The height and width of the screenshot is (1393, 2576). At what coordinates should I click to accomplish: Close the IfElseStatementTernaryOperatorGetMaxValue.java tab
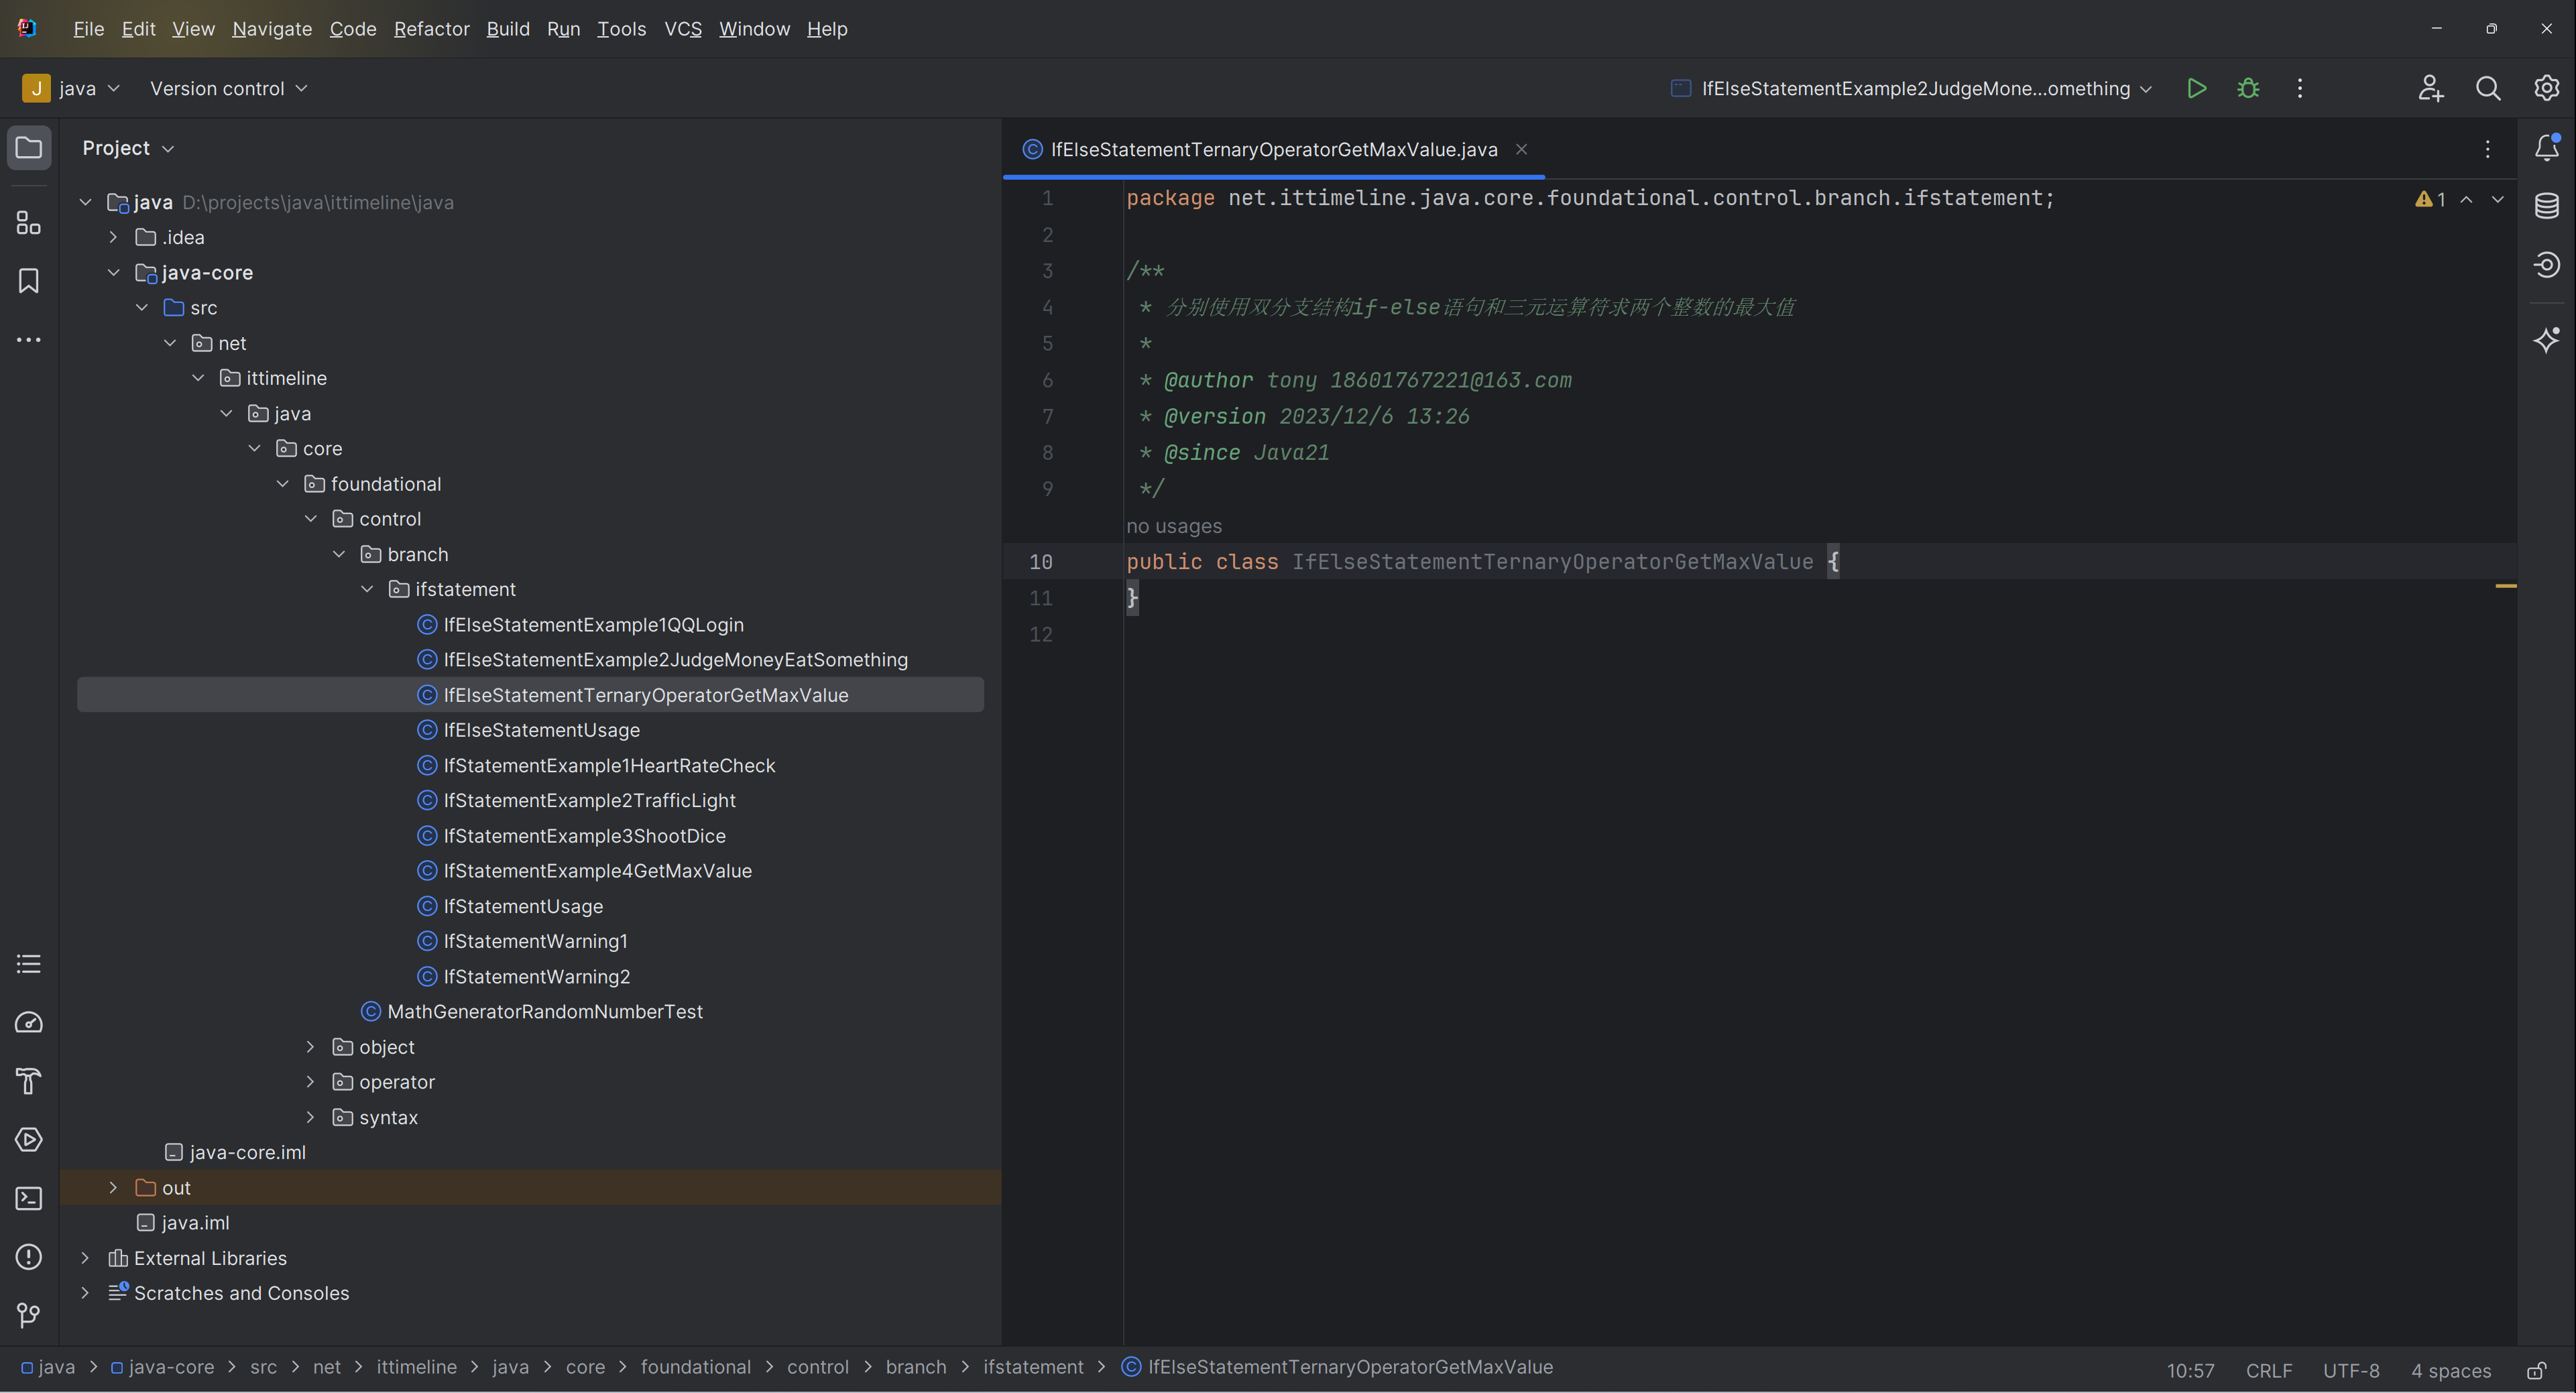coord(1521,150)
